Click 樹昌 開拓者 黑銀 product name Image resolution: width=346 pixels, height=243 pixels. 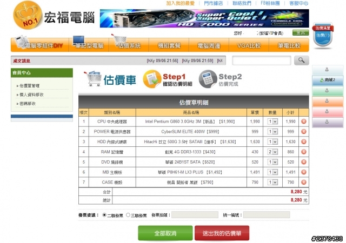pyautogui.click(x=190, y=183)
